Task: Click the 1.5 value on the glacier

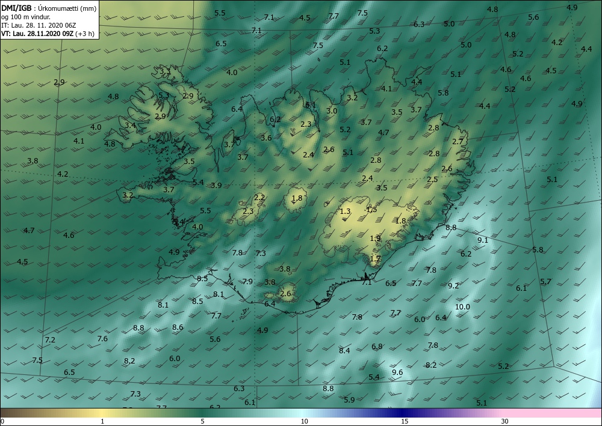Action: pyautogui.click(x=371, y=210)
